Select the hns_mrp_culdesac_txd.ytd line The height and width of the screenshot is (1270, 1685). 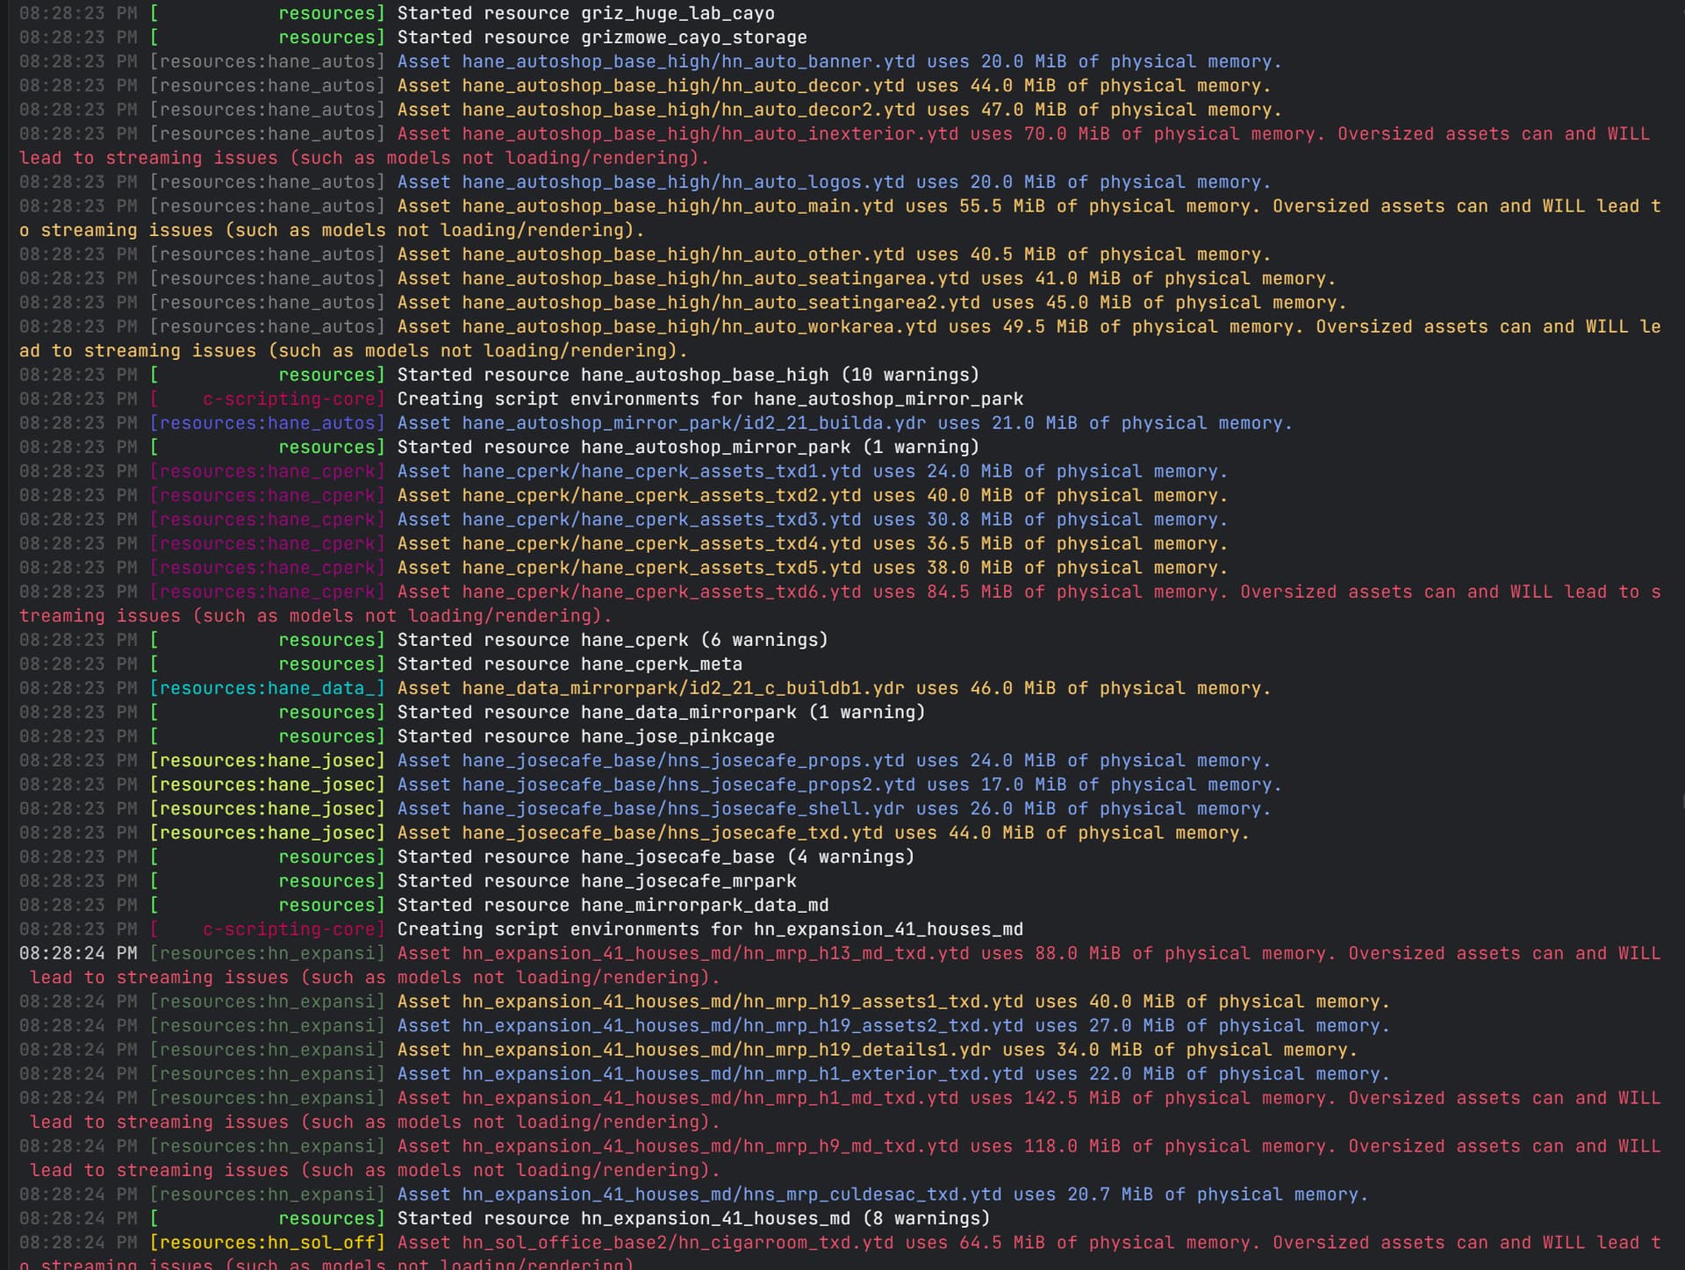point(693,1195)
